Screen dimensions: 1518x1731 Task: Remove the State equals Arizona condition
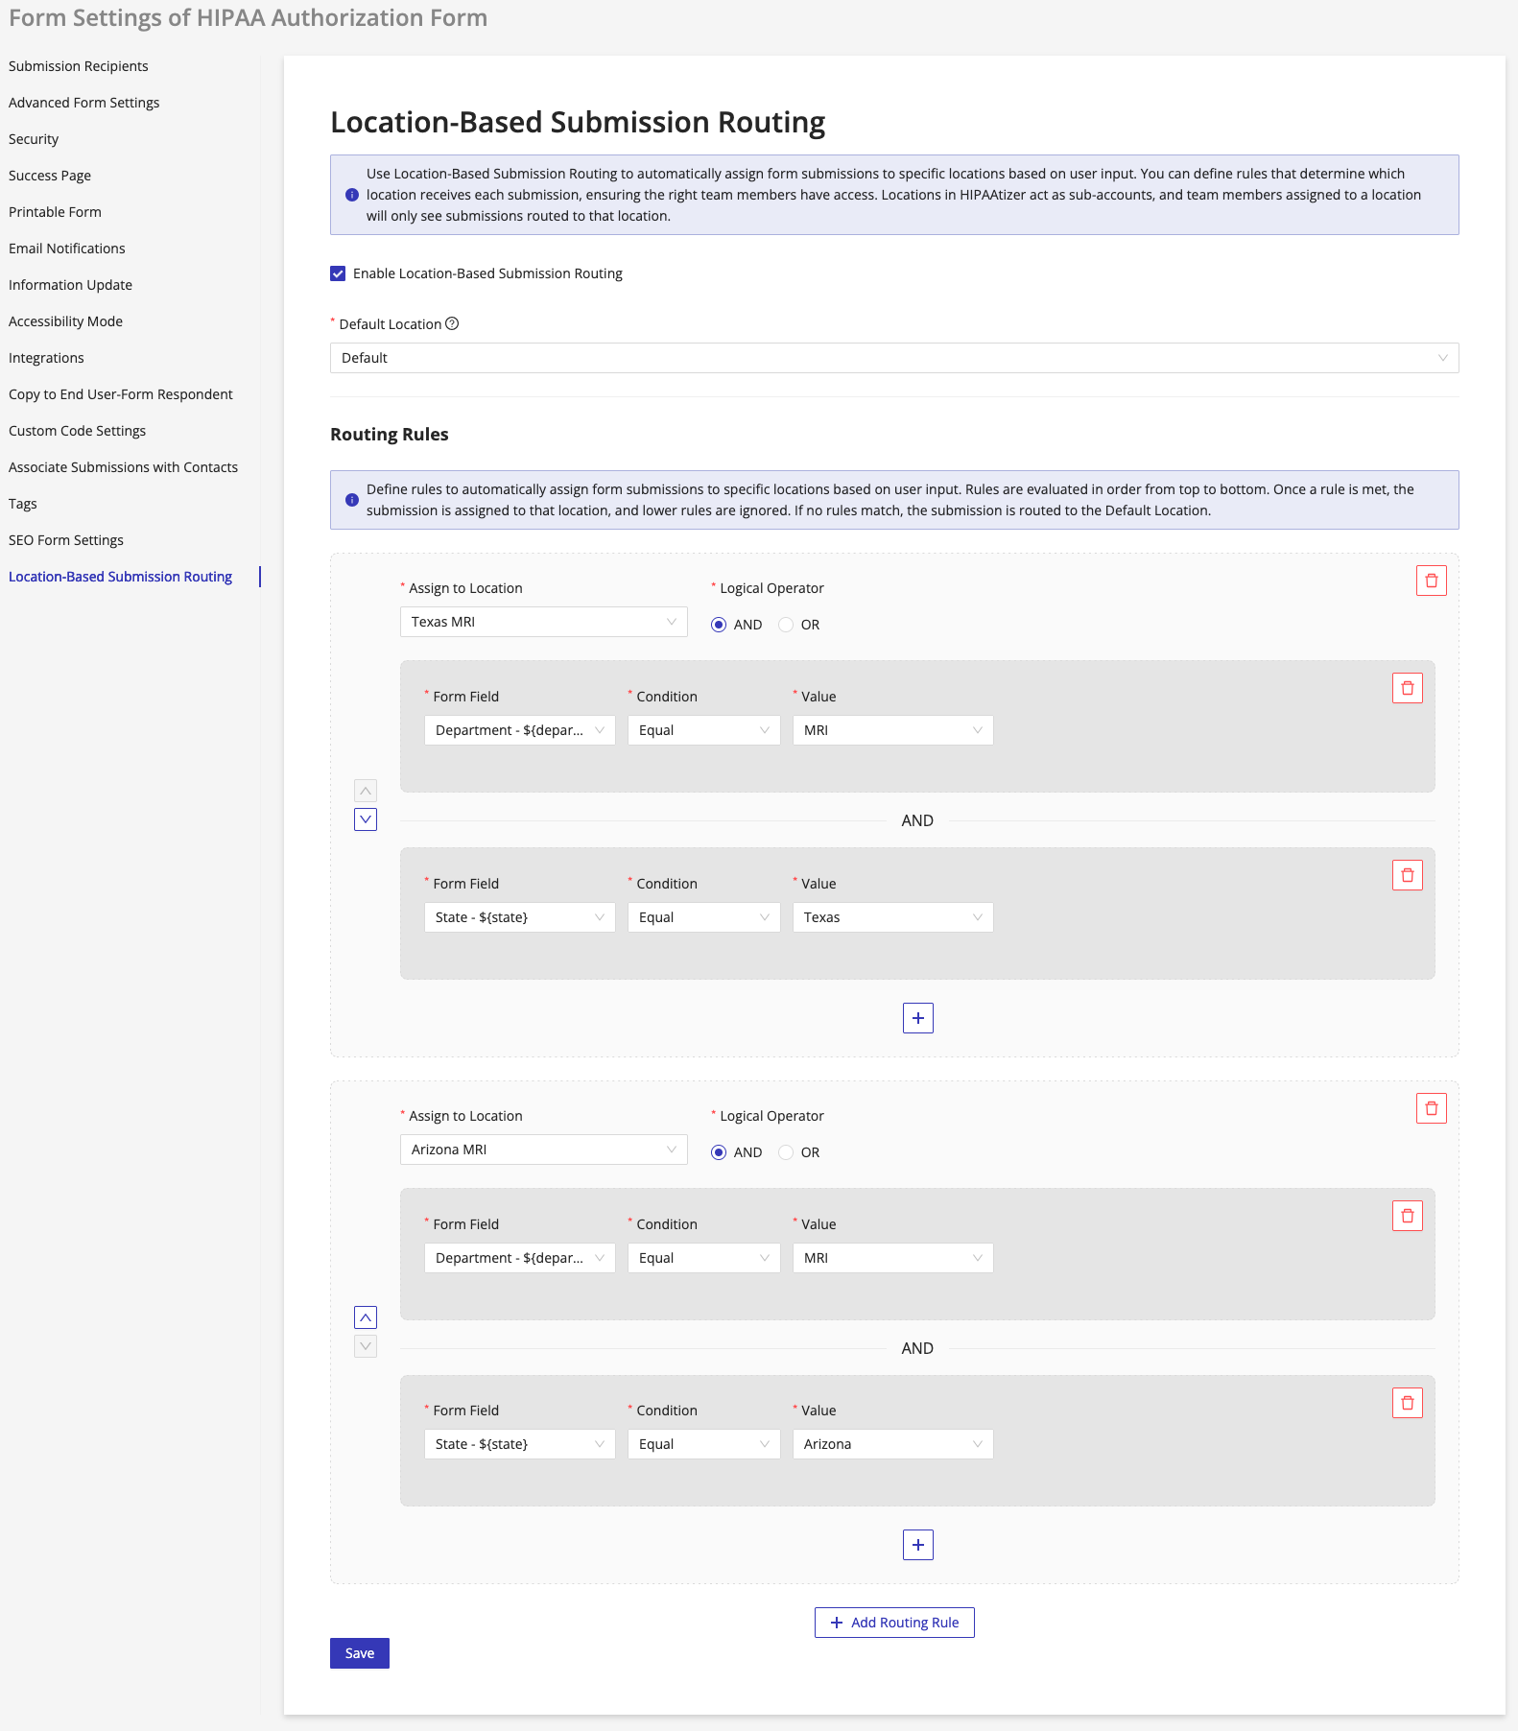[1407, 1403]
